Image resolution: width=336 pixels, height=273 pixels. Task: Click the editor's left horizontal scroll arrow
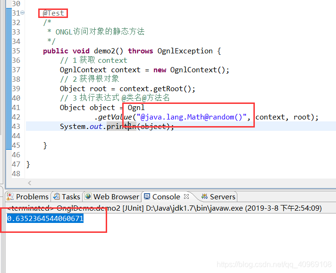(30, 183)
